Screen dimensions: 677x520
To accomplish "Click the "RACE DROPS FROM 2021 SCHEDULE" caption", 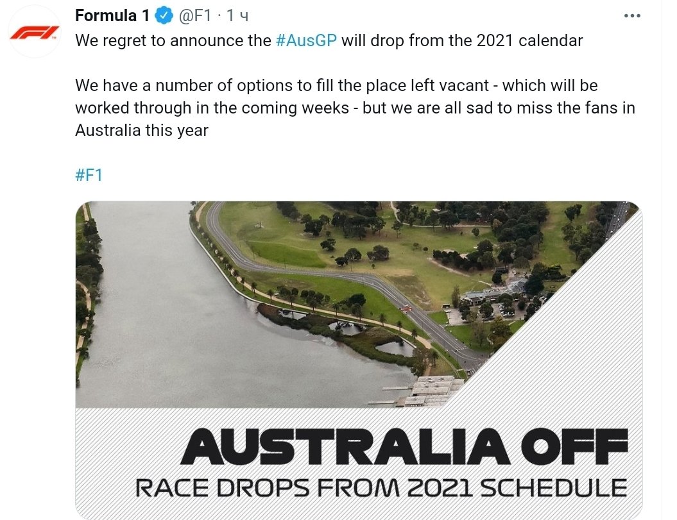I will tap(381, 489).
